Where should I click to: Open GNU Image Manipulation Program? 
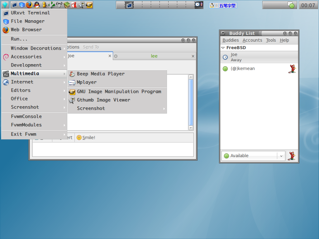point(117,92)
